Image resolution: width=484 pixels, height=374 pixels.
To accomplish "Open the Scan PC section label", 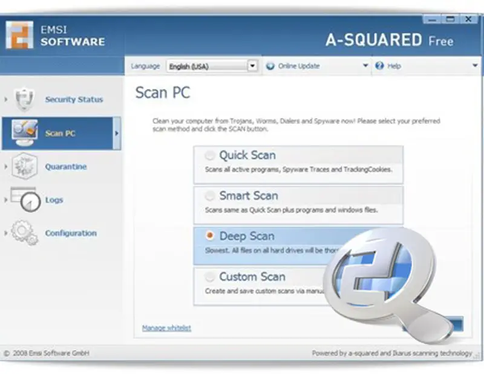I will click(60, 133).
